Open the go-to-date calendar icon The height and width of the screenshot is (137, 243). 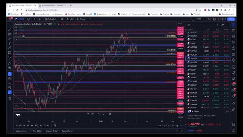tap(55, 126)
